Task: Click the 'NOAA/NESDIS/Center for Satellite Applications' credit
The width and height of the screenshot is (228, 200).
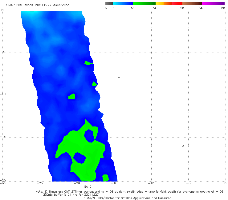Action: (127, 198)
